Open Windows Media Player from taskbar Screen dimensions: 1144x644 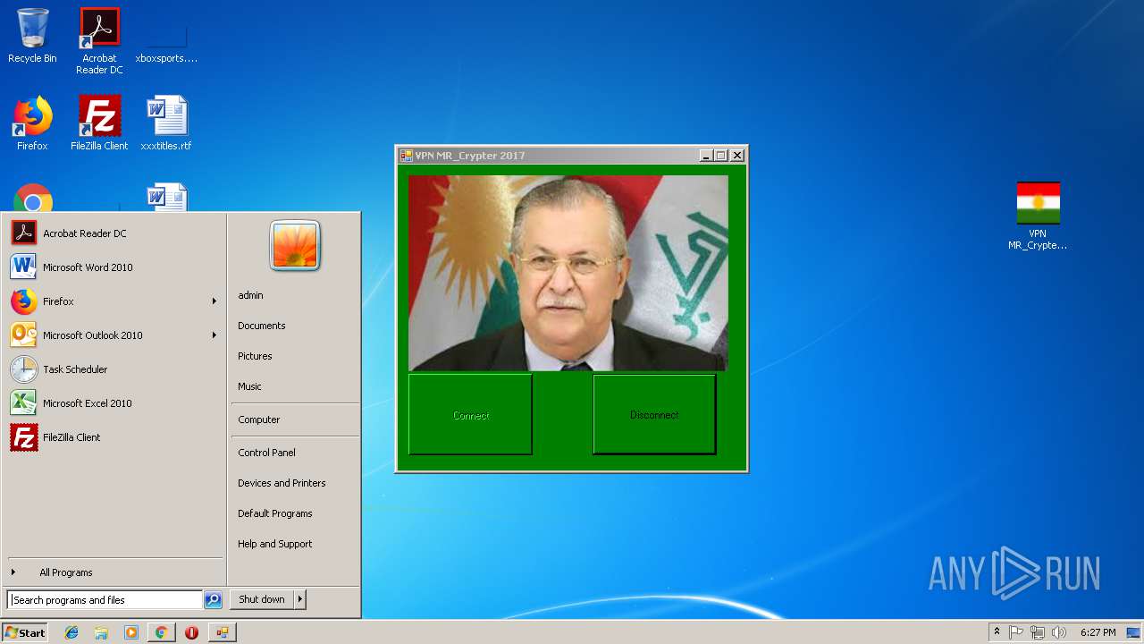click(x=131, y=632)
